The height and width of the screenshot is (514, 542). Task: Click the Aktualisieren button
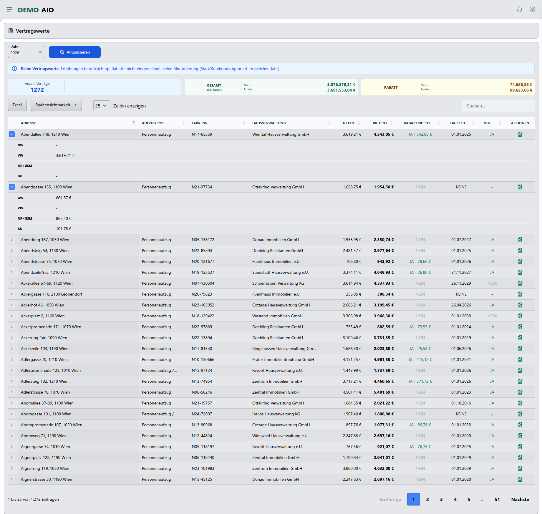click(x=75, y=52)
